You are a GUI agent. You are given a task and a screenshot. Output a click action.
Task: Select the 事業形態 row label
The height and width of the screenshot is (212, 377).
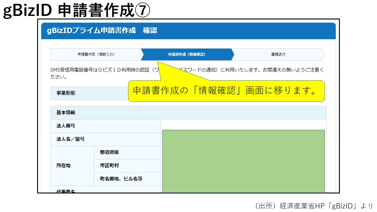(66, 93)
